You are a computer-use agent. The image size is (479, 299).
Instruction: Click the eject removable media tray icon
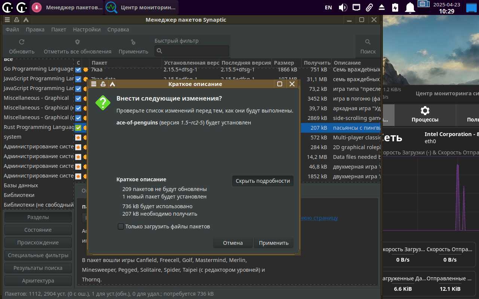(382, 7)
